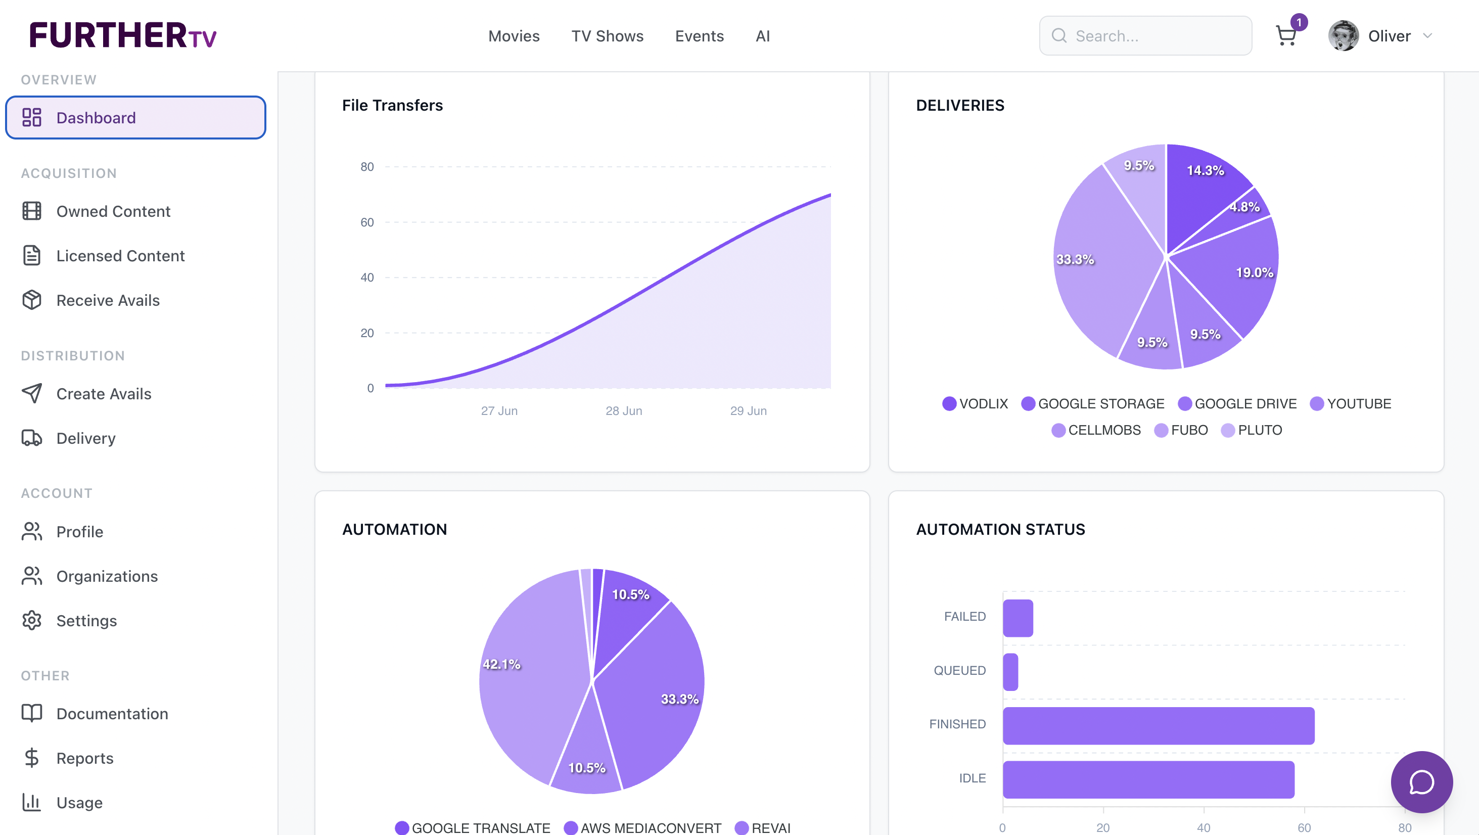Toggle GOOGLE TRANSLATE legend entry

[x=473, y=827]
